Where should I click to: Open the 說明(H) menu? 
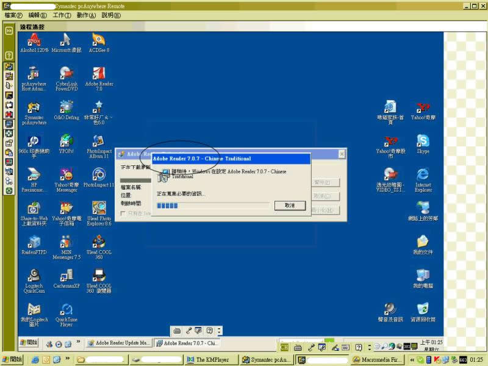[111, 15]
